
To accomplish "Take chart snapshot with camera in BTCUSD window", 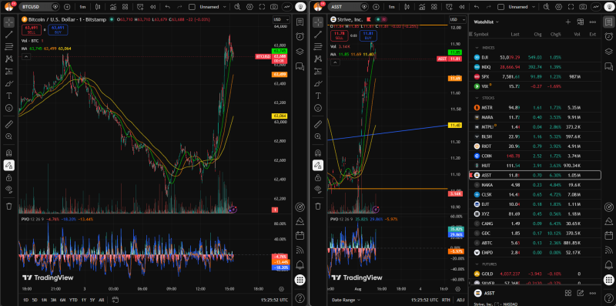I will point(274,7).
